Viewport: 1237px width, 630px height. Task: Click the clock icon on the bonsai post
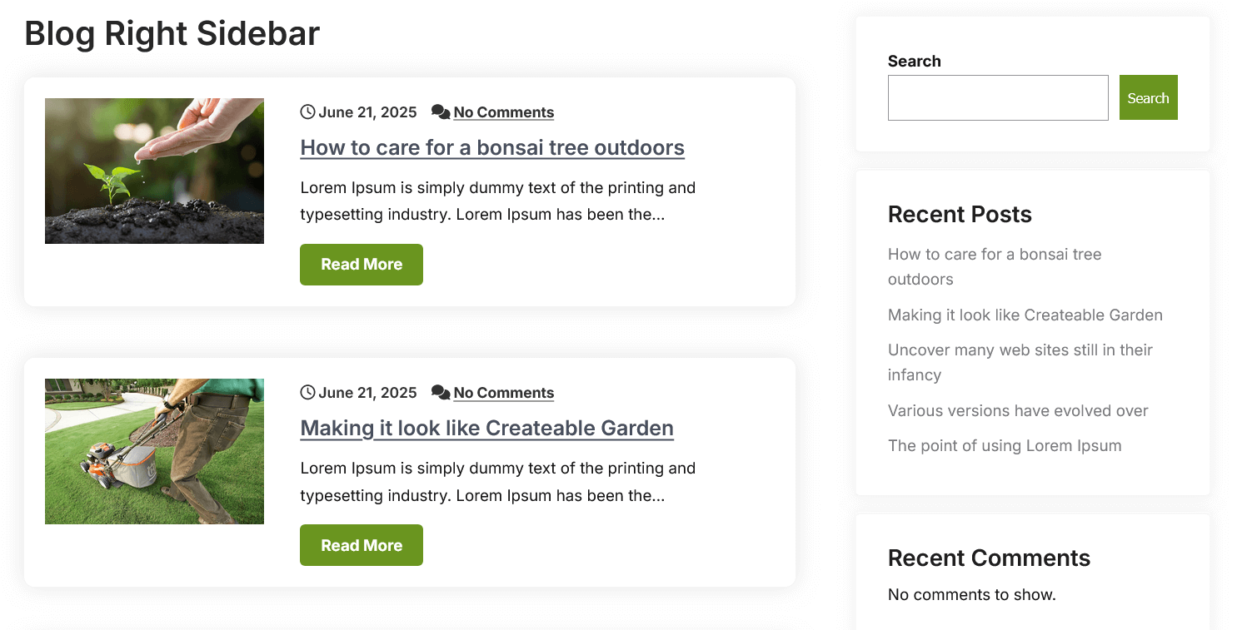[x=307, y=112]
